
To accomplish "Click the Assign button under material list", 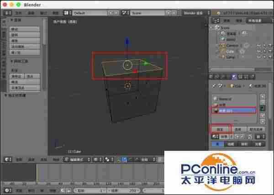I will tap(221, 129).
